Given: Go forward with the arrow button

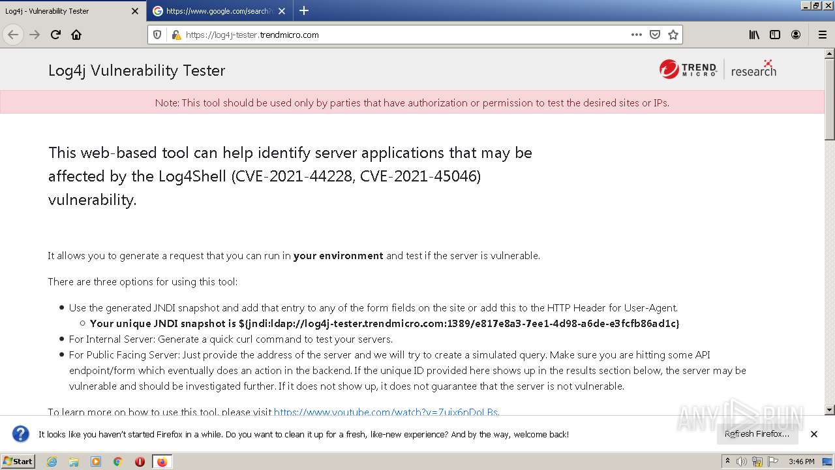Looking at the screenshot, I should tap(35, 35).
